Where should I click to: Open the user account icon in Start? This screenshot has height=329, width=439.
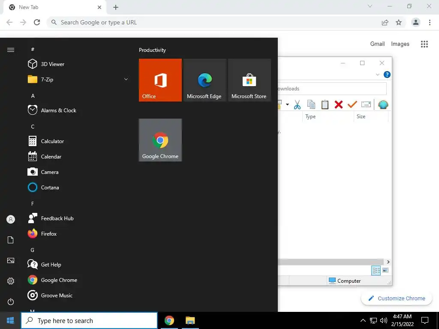click(x=11, y=219)
